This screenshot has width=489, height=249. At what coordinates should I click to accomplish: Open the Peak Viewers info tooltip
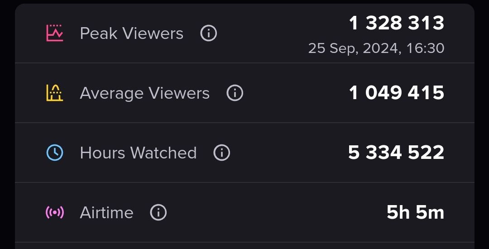point(208,33)
